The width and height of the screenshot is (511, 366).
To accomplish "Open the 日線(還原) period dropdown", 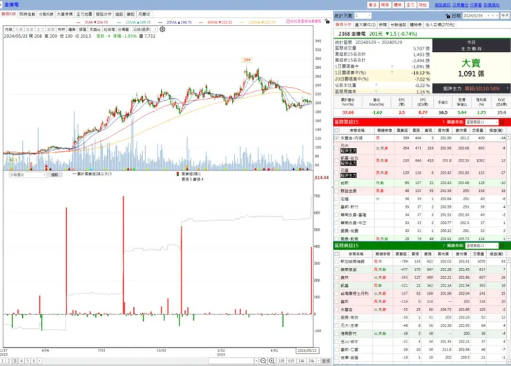I will [x=145, y=29].
